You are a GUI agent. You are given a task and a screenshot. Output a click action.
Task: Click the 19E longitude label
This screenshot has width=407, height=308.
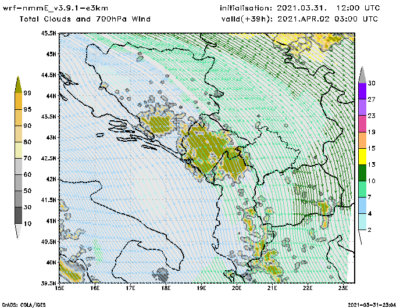pyautogui.click(x=201, y=288)
